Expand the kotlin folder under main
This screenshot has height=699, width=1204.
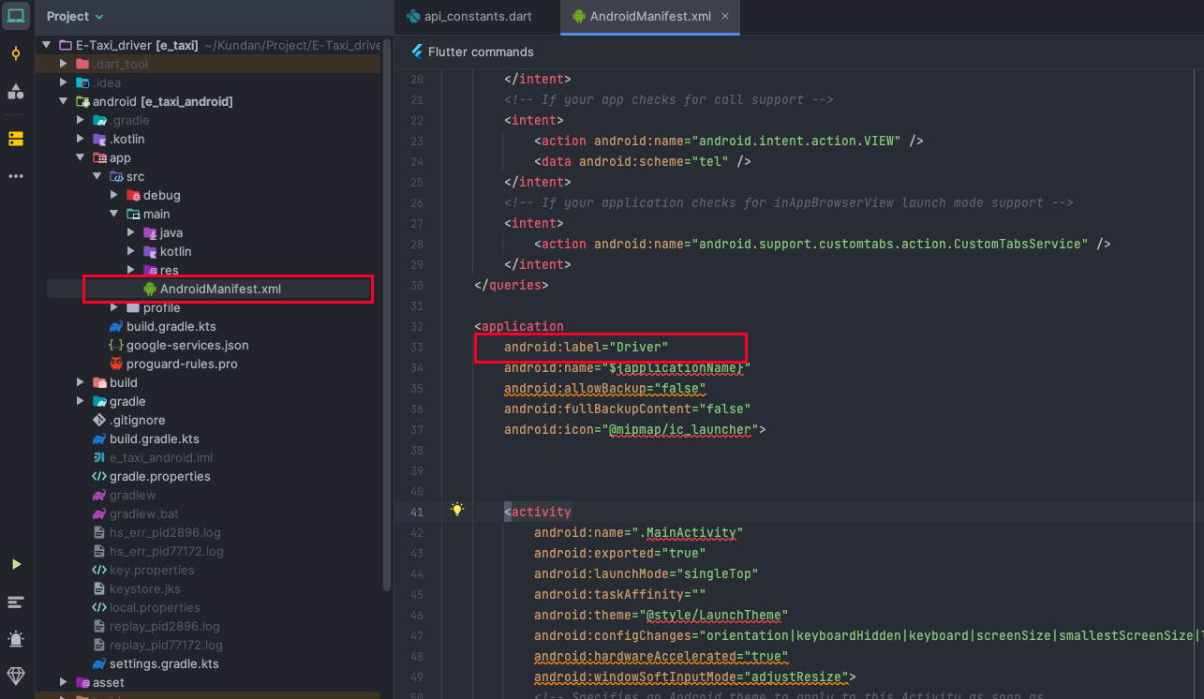pyautogui.click(x=130, y=251)
